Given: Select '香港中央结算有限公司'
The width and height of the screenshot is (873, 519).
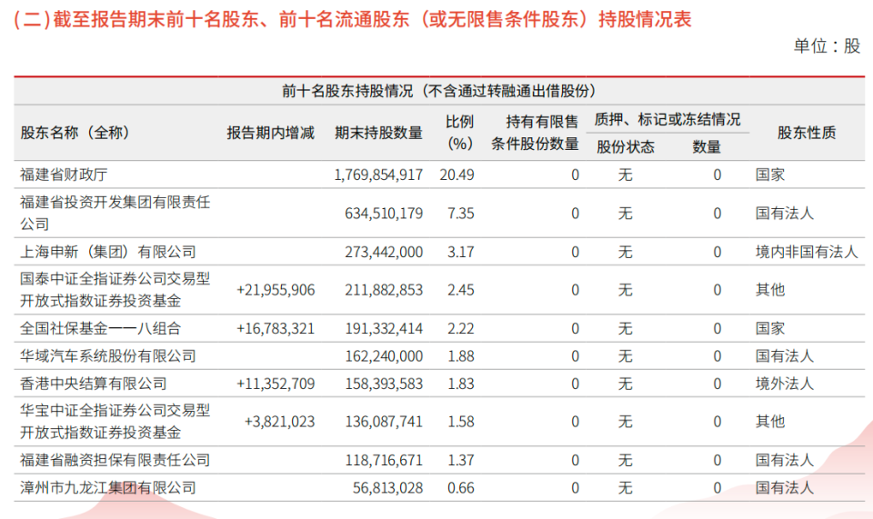Looking at the screenshot, I should pos(94,384).
